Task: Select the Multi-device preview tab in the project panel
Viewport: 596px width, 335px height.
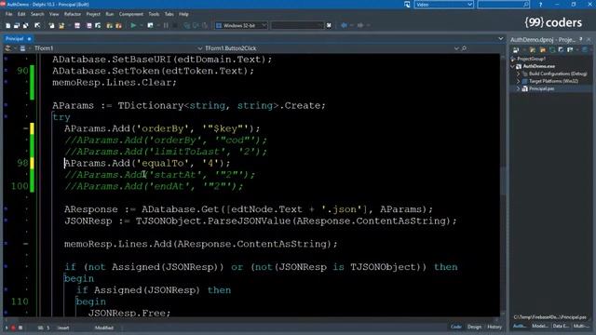Action: [x=581, y=326]
